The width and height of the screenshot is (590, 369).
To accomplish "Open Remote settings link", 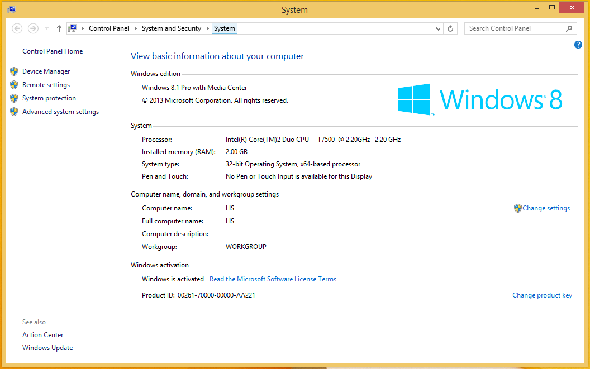I will [x=46, y=85].
